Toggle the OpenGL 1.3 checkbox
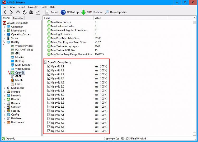Image resolution: width=198 pixels, height=142 pixels. pos(49,74)
